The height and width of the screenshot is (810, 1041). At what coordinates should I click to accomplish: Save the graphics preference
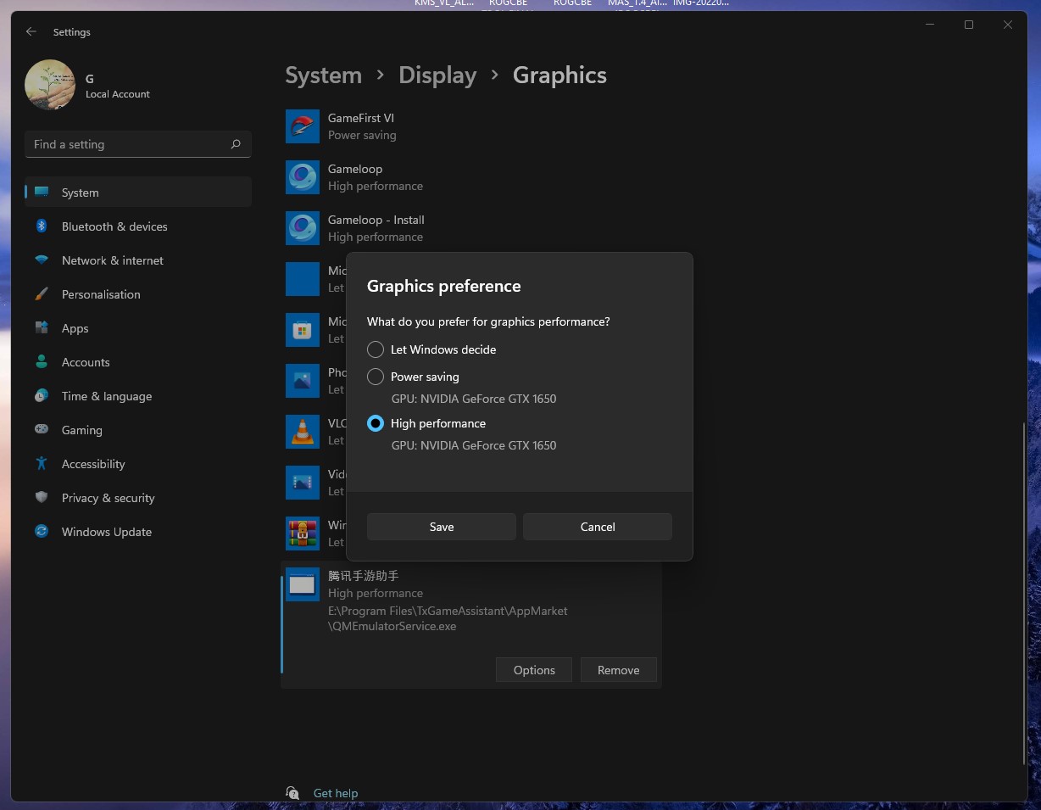tap(442, 527)
